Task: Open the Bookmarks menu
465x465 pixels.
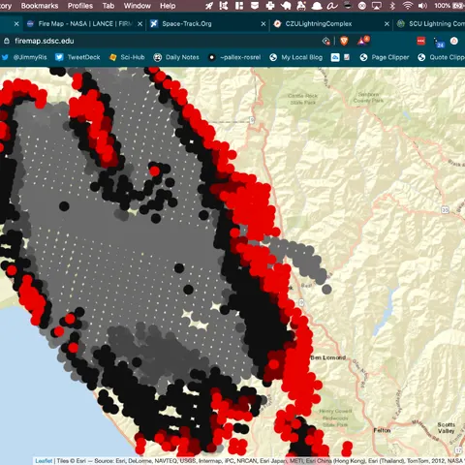Action: coord(40,6)
